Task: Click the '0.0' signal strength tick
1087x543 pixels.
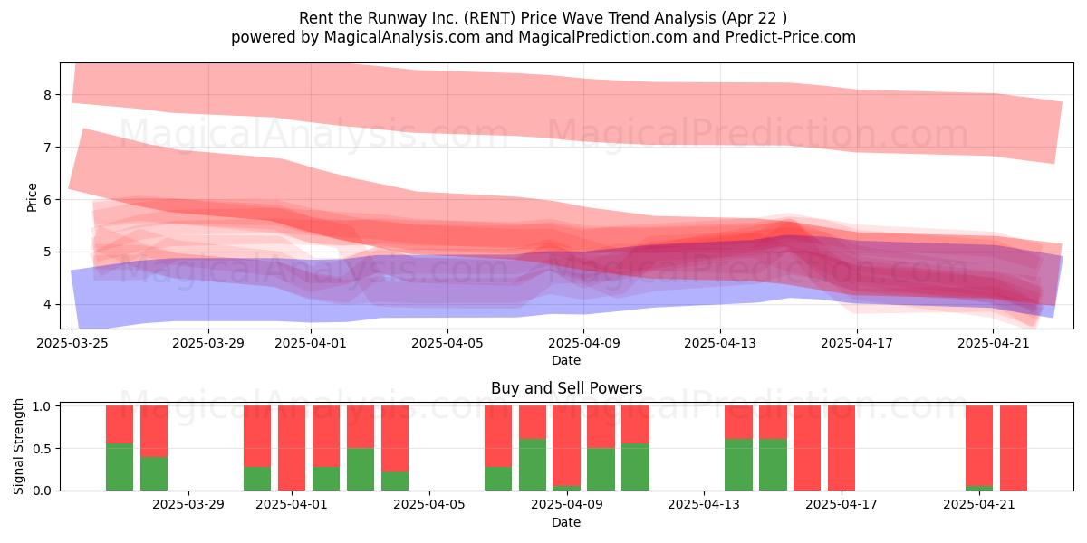Action: [43, 491]
